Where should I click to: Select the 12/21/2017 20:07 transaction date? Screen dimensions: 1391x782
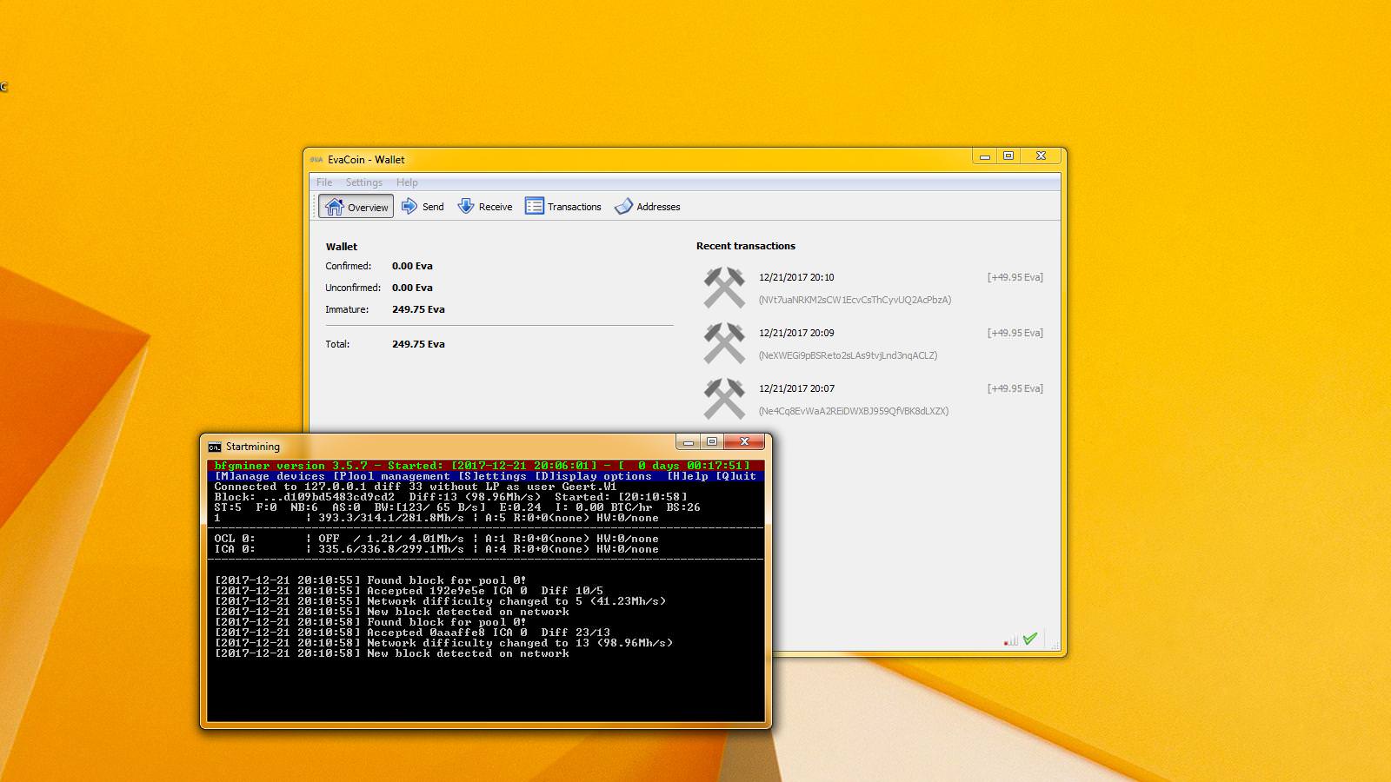click(796, 389)
